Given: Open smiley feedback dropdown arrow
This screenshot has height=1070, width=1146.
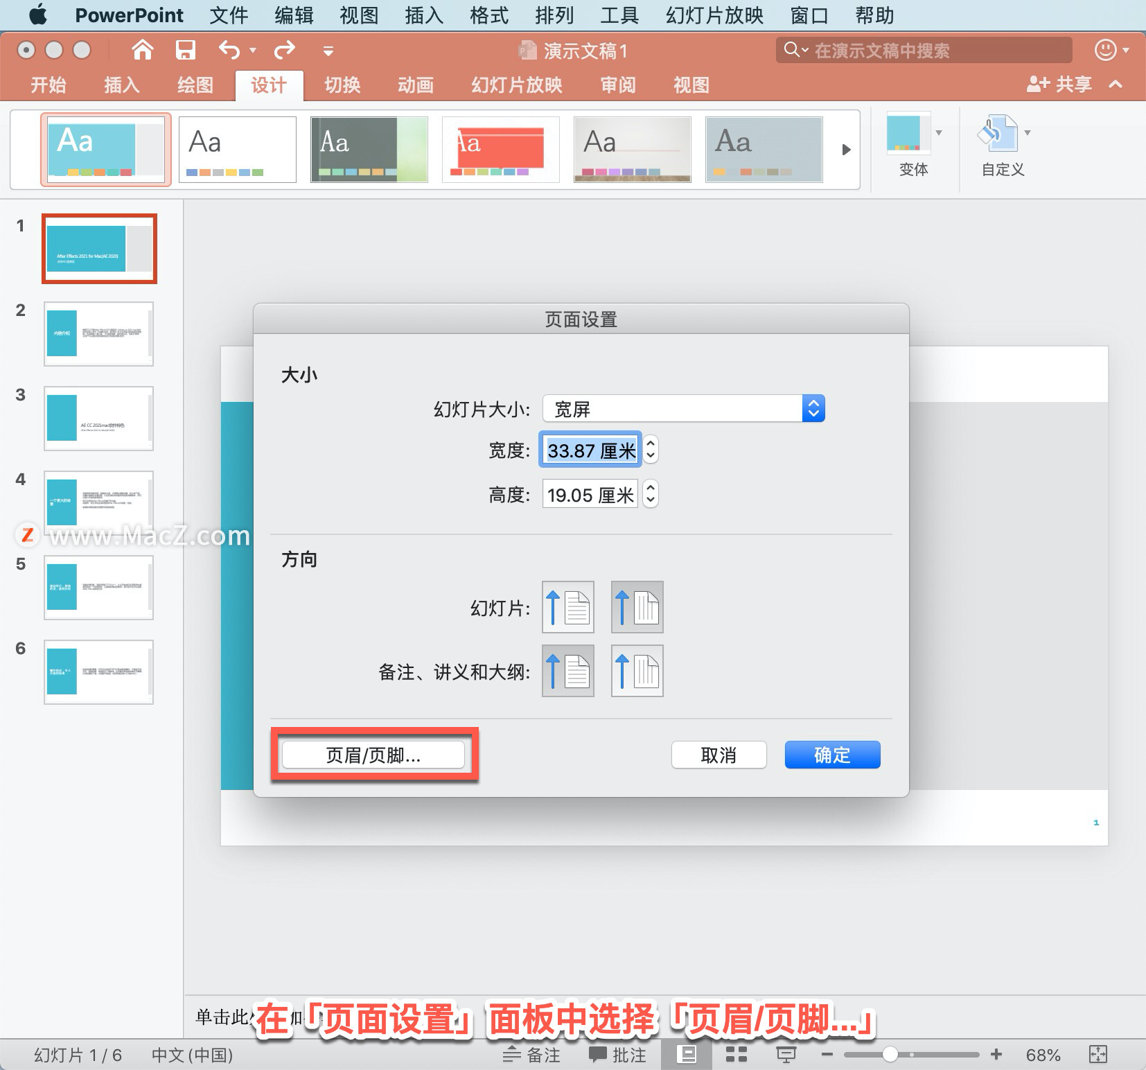Looking at the screenshot, I should click(x=1126, y=51).
